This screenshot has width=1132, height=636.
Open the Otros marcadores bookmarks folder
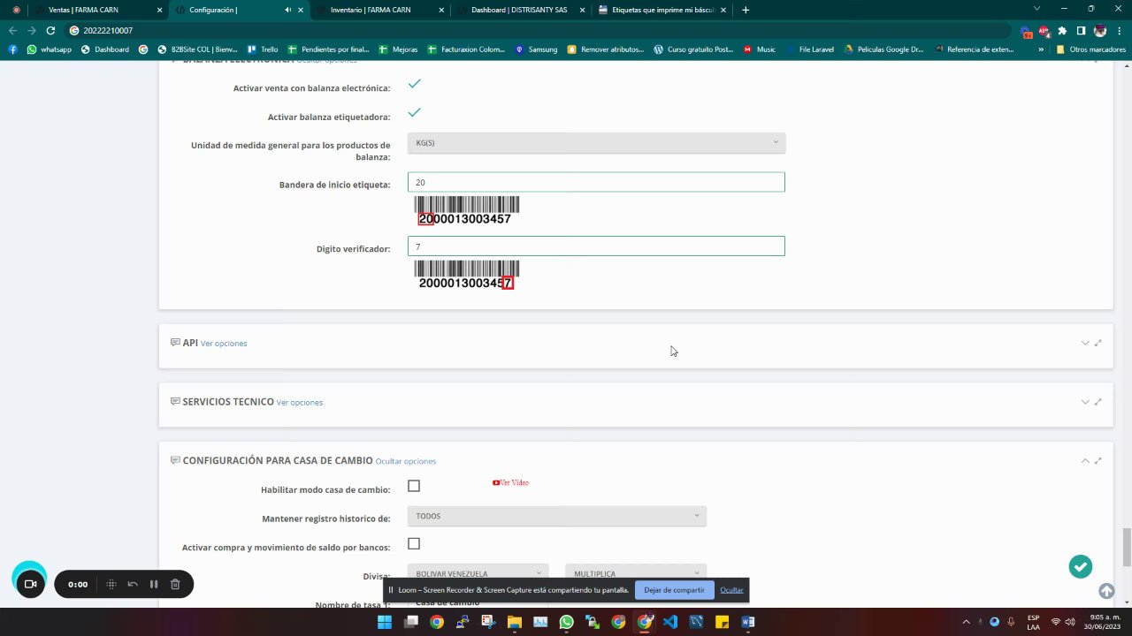coord(1091,49)
